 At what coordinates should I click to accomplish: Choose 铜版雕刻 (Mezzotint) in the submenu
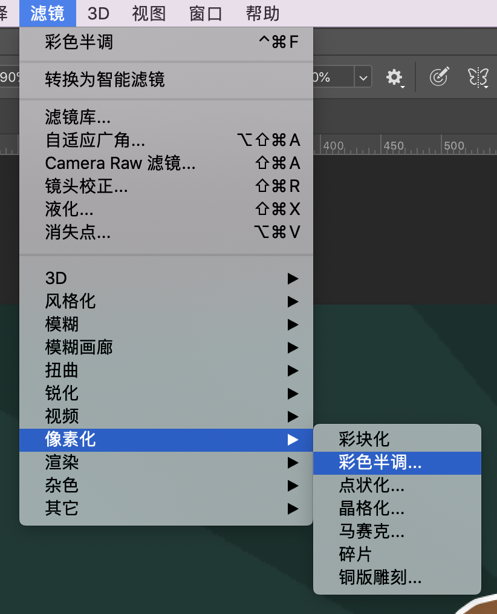point(380,578)
